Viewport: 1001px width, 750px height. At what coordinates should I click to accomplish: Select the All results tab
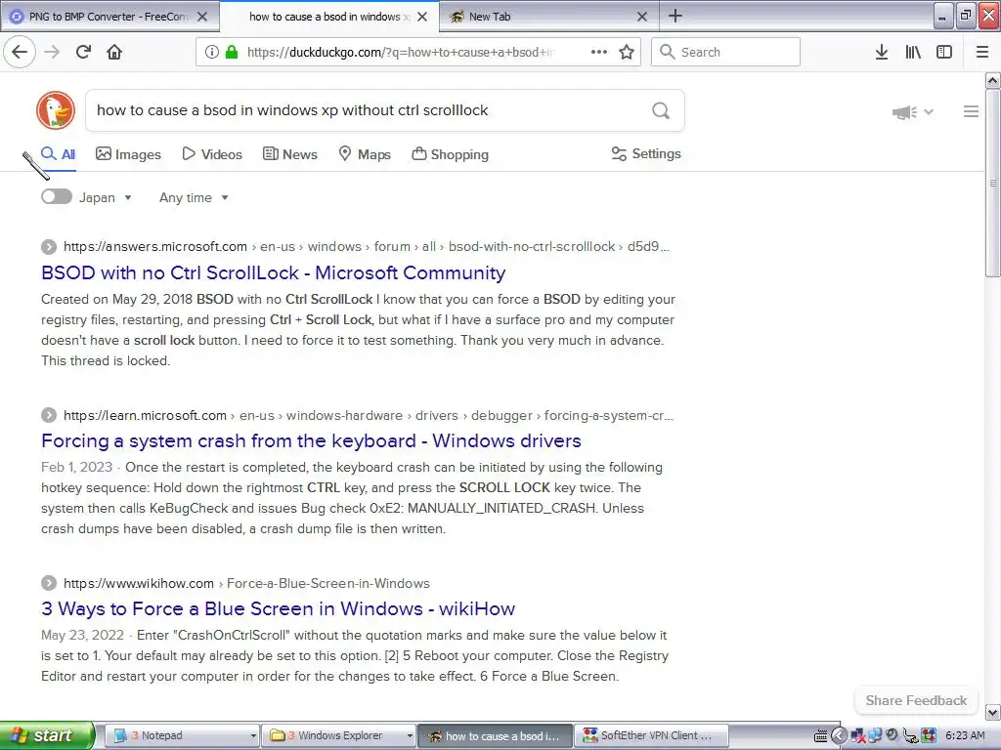(58, 154)
